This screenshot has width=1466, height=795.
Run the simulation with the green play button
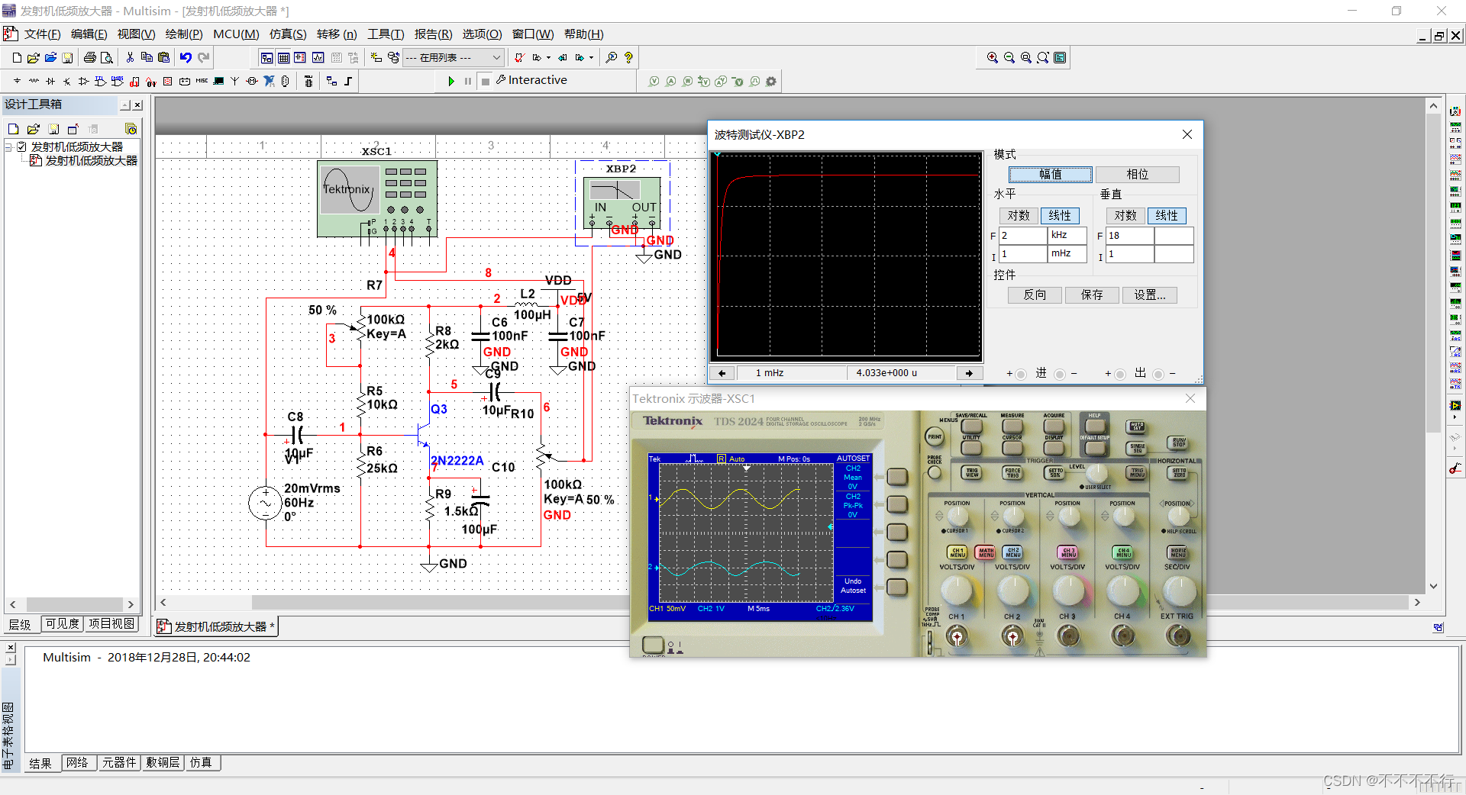coord(451,81)
